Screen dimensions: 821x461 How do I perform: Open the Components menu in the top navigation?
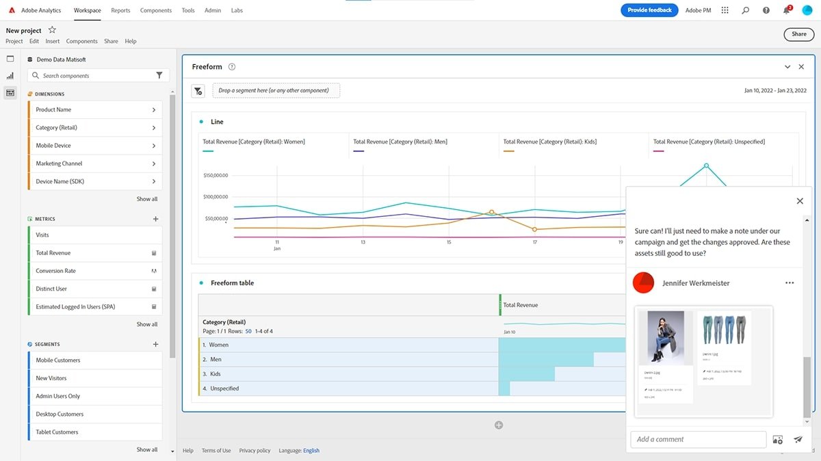156,10
